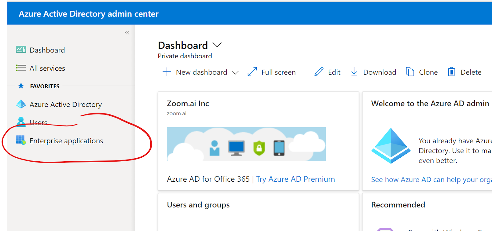Click the Dashboard chart icon in sidebar
The width and height of the screenshot is (492, 231).
(x=21, y=50)
